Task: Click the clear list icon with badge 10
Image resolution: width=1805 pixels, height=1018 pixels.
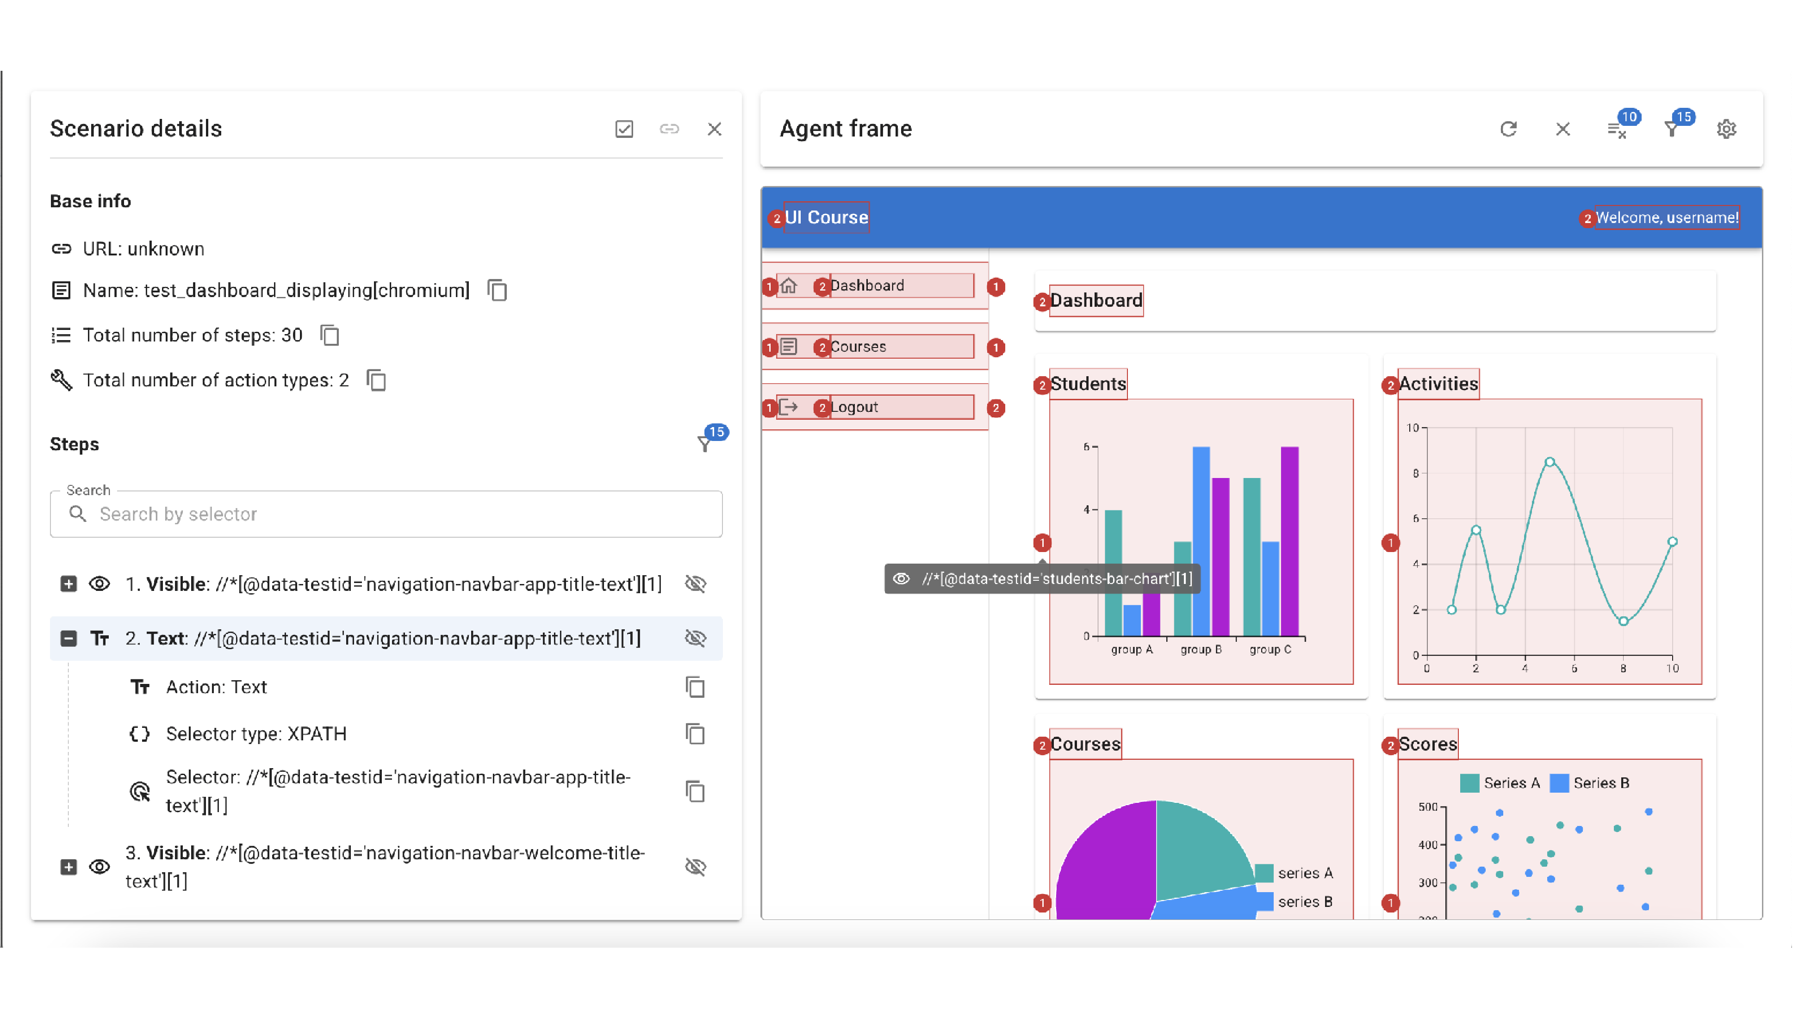Action: 1617,130
